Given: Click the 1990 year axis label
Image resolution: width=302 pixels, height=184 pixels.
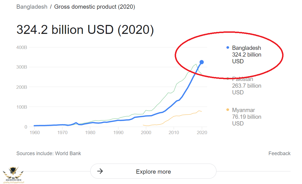Looking at the screenshot, I should tap(118, 132).
